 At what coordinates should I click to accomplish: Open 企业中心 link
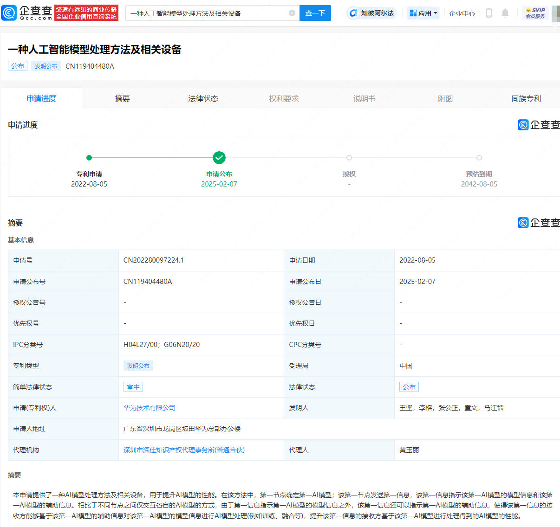coord(462,13)
